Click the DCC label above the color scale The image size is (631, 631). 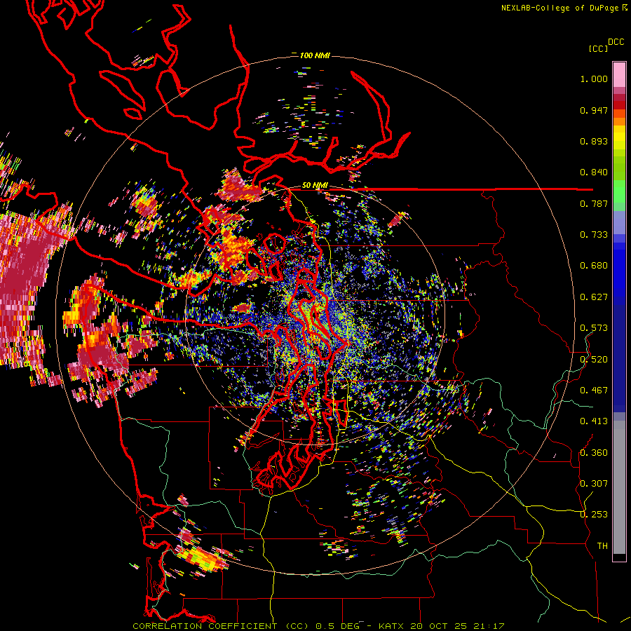click(616, 42)
